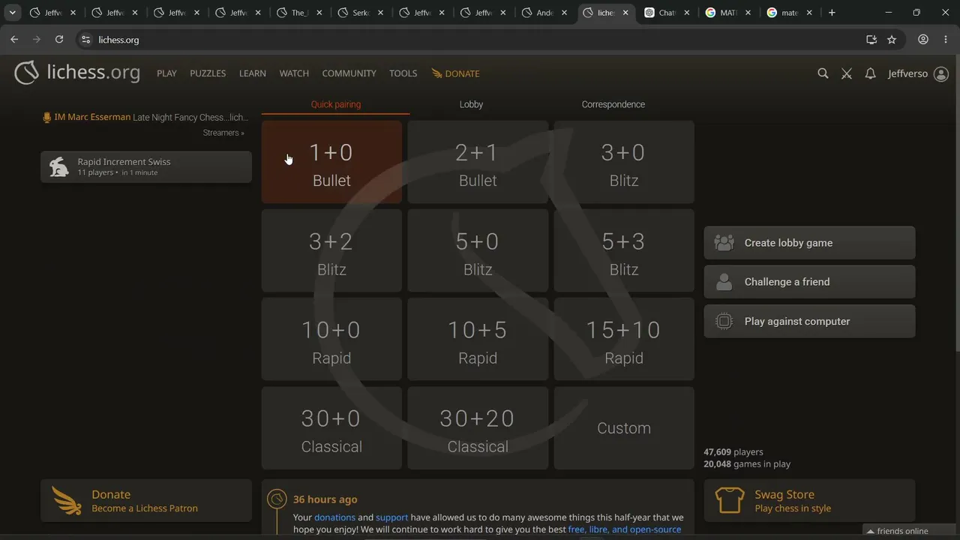
Task: Click the microphone icon beside IM Marc Esserman
Action: click(46, 118)
